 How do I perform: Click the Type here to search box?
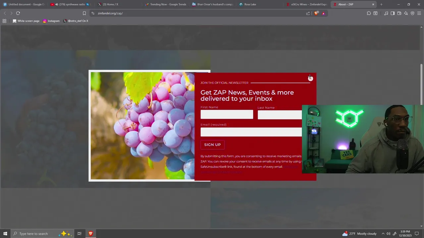click(x=42, y=234)
